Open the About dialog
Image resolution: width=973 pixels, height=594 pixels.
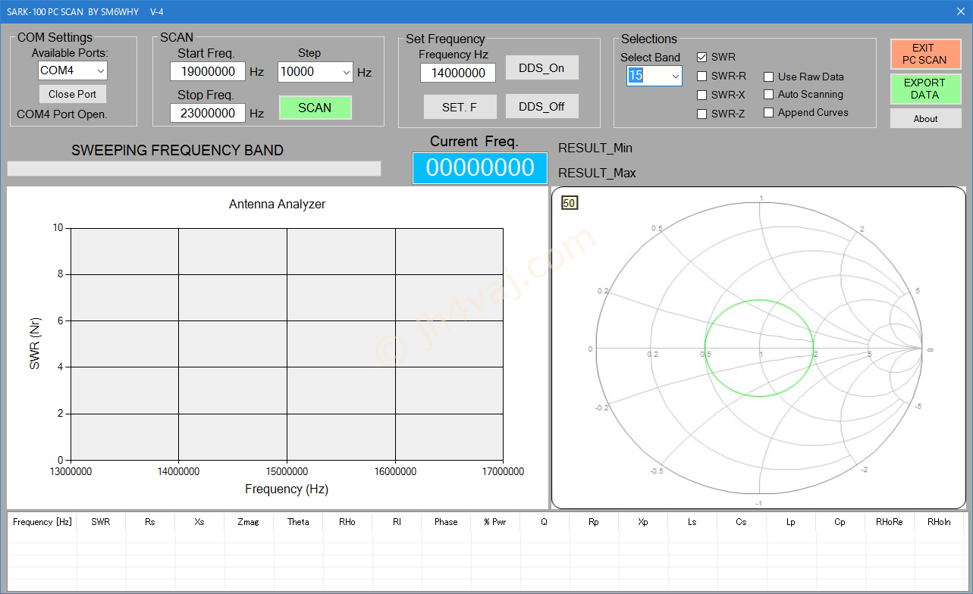(x=925, y=118)
